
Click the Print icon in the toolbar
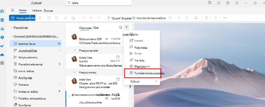point(206,18)
